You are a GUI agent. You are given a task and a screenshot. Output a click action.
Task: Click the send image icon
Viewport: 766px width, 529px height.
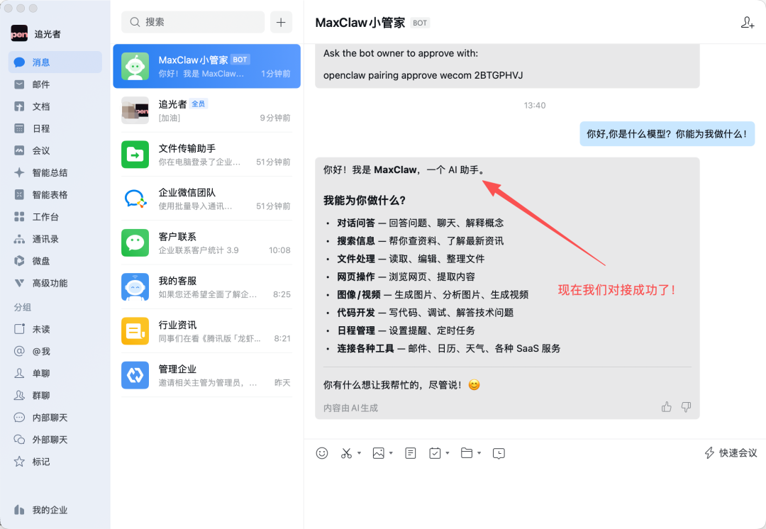point(378,452)
